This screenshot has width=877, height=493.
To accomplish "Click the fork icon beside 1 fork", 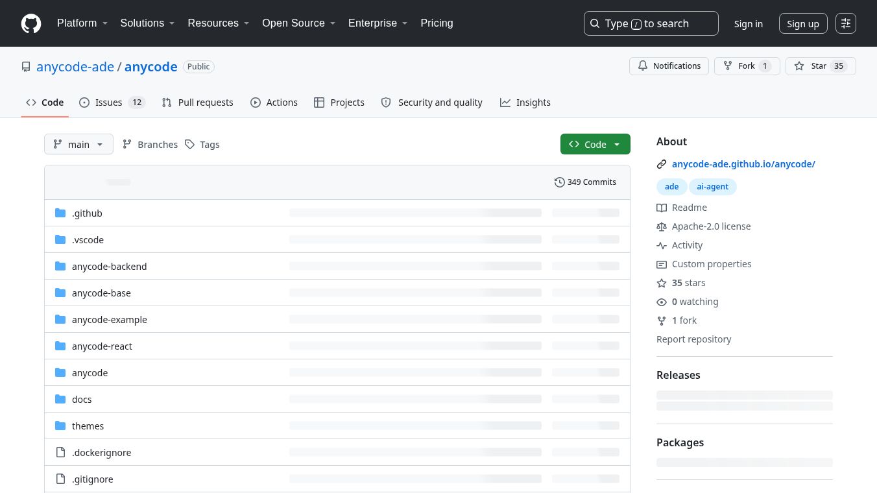I will (x=662, y=320).
